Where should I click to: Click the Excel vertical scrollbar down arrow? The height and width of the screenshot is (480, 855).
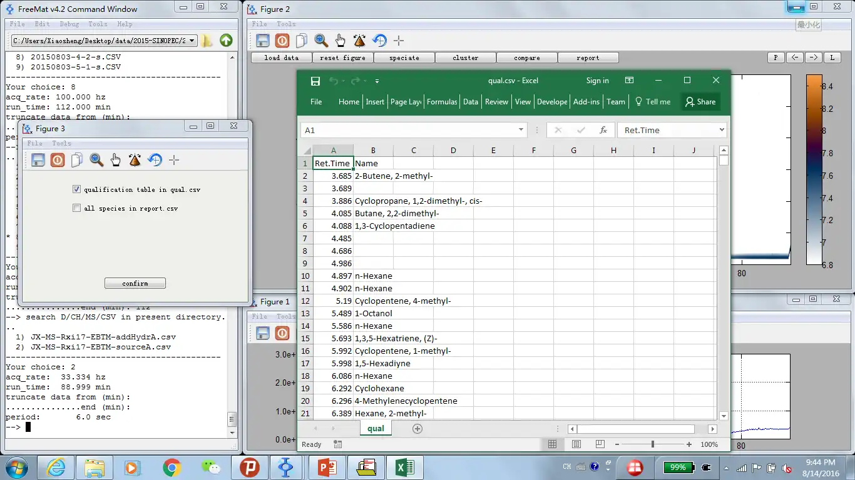click(x=724, y=416)
